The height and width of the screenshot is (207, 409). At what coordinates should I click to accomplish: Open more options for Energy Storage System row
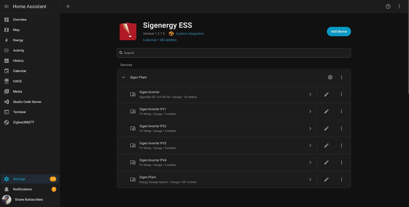[x=341, y=180]
